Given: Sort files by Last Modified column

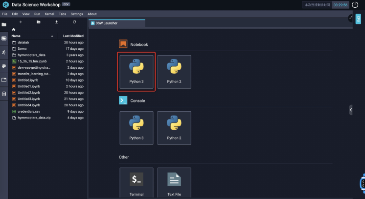Looking at the screenshot, I should point(73,36).
